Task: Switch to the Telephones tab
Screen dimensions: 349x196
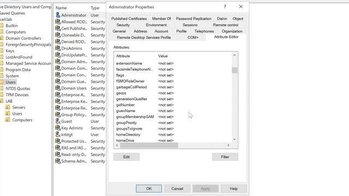Action: [204, 31]
